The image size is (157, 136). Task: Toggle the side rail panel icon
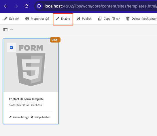click(5, 30)
